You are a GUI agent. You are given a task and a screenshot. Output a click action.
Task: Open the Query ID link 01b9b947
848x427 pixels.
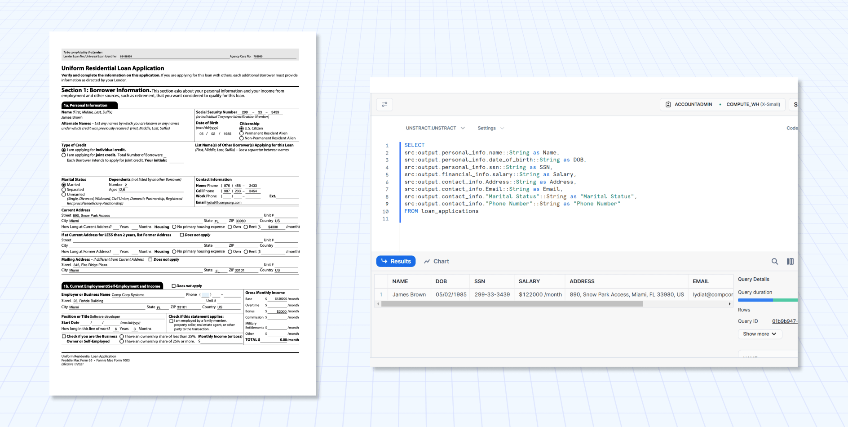tap(784, 321)
